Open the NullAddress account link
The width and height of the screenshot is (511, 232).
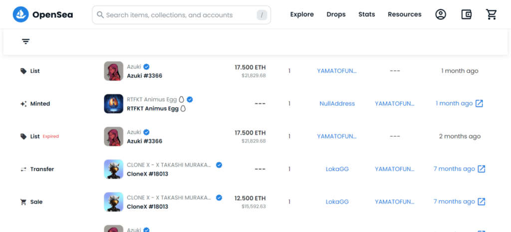click(x=337, y=104)
